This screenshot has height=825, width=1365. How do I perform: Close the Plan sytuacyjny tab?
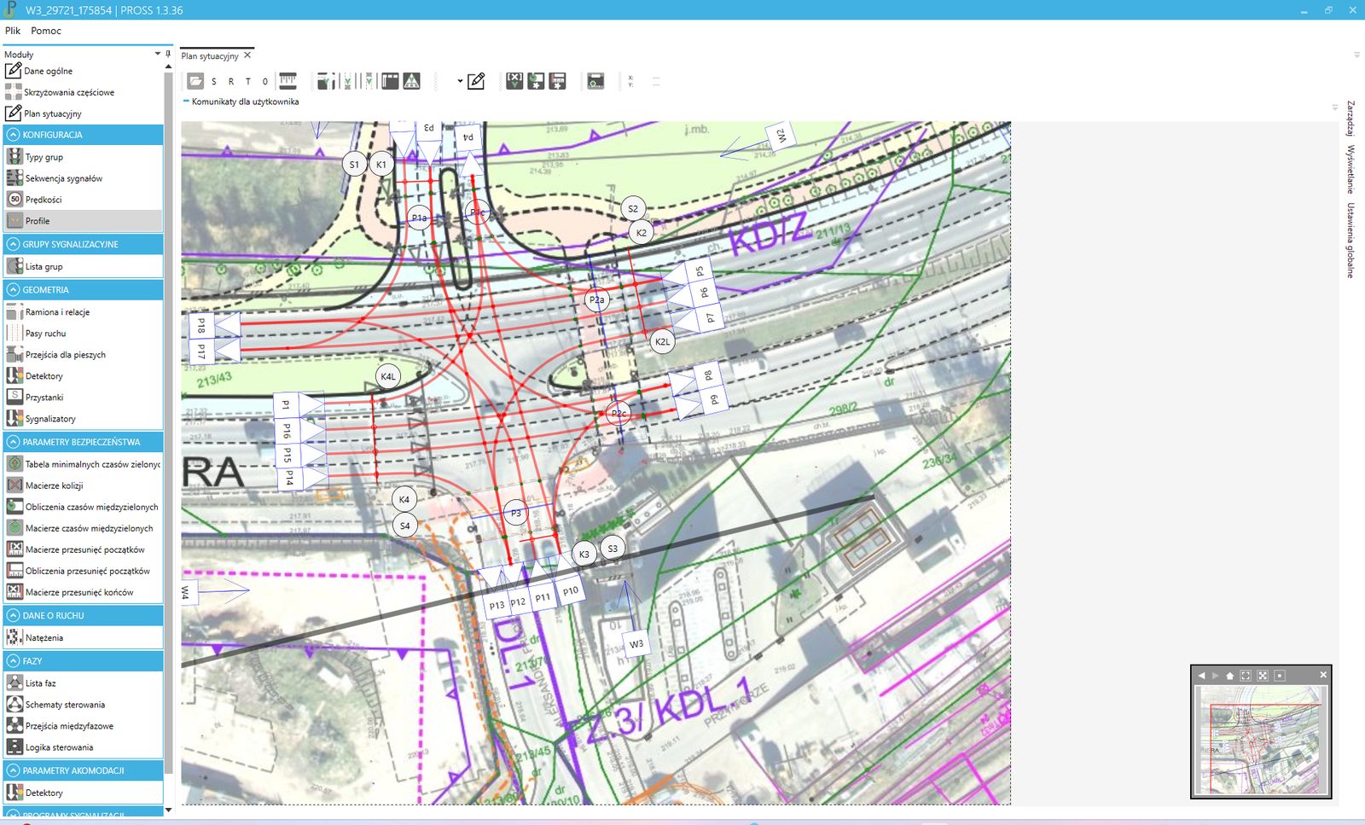pyautogui.click(x=247, y=55)
